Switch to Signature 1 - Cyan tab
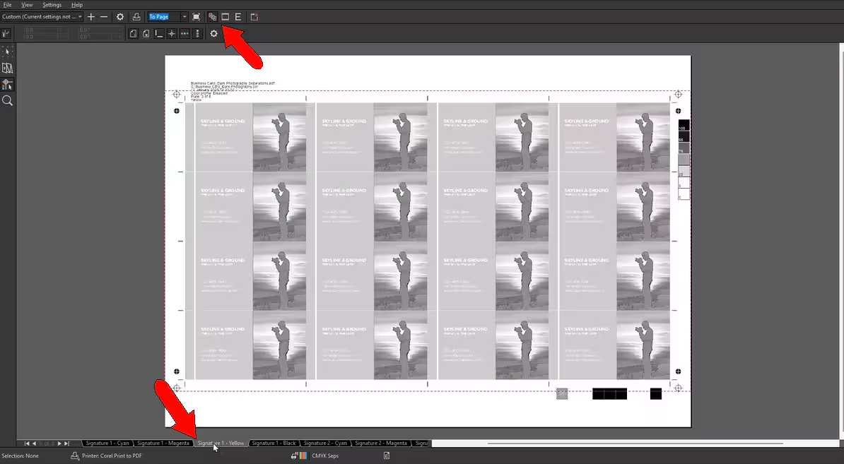The width and height of the screenshot is (844, 464). tap(107, 443)
